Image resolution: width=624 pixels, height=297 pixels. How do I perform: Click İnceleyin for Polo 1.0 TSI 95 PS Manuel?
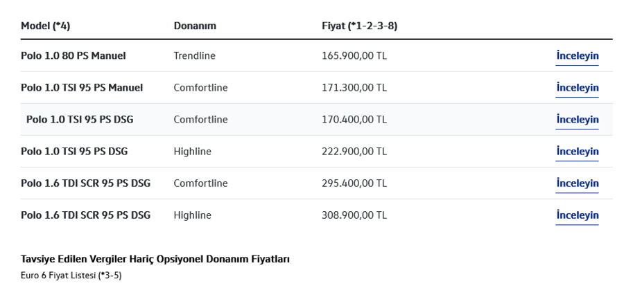point(577,87)
